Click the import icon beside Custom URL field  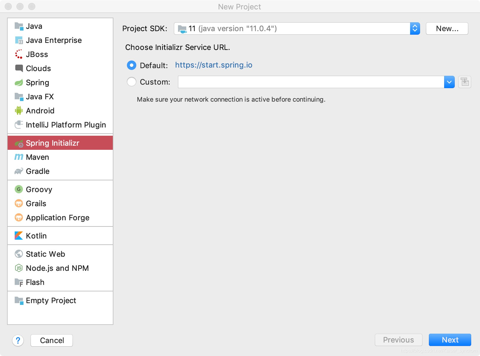click(465, 82)
